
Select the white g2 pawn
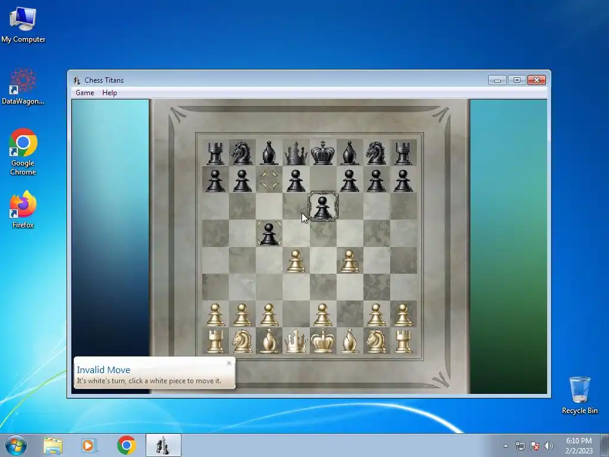[x=376, y=314]
